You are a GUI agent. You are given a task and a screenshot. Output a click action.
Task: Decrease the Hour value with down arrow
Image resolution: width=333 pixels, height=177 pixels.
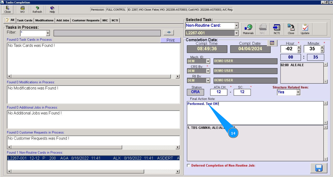pyautogui.click(x=299, y=51)
